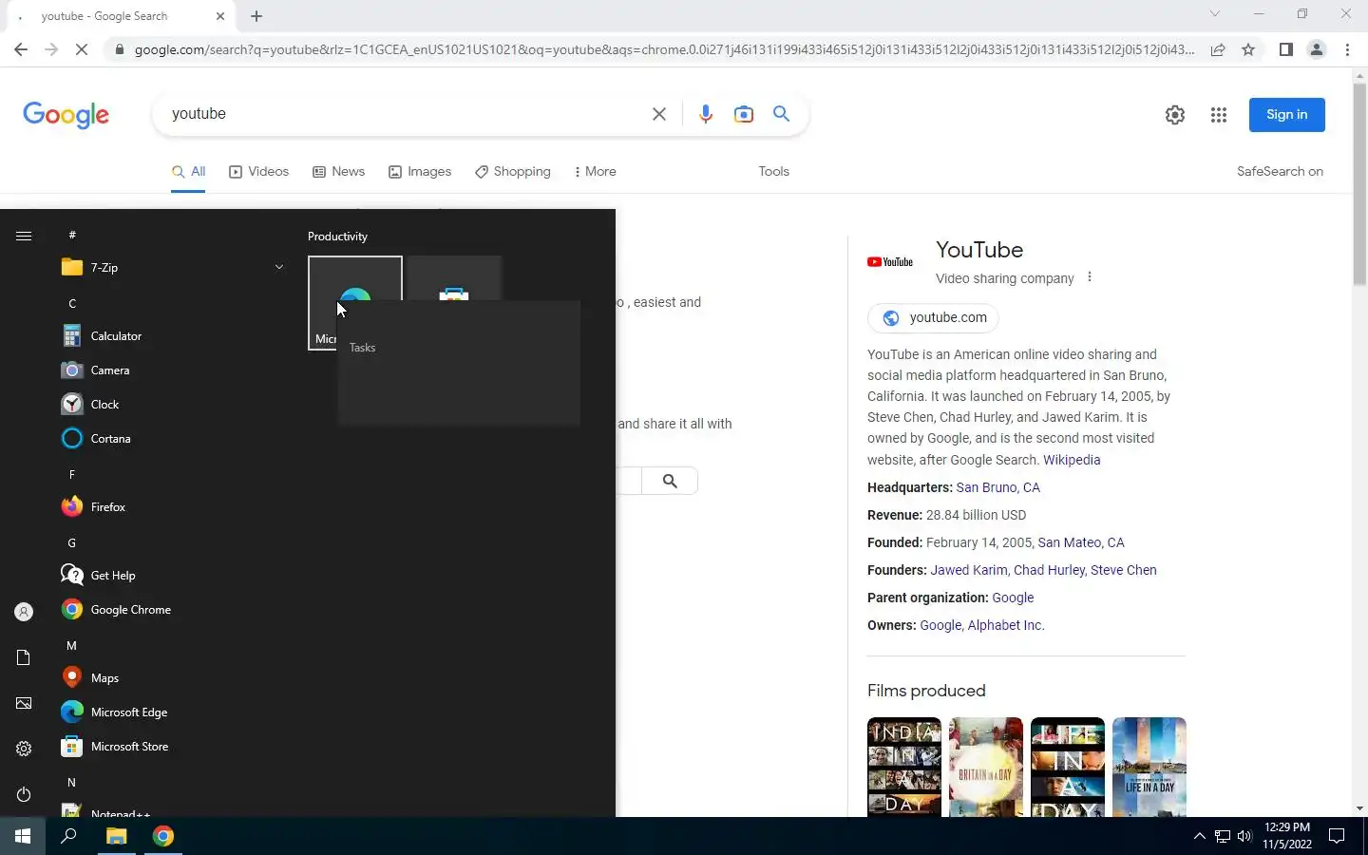This screenshot has height=855, width=1368.
Task: Open Google apps grid
Action: coord(1219,115)
